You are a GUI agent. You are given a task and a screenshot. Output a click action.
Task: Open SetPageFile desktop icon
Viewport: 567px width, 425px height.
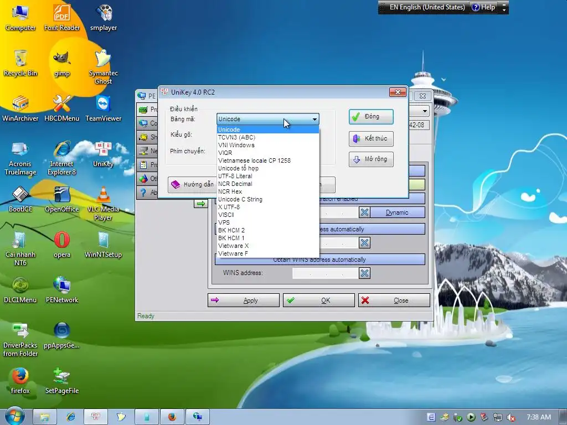62,381
